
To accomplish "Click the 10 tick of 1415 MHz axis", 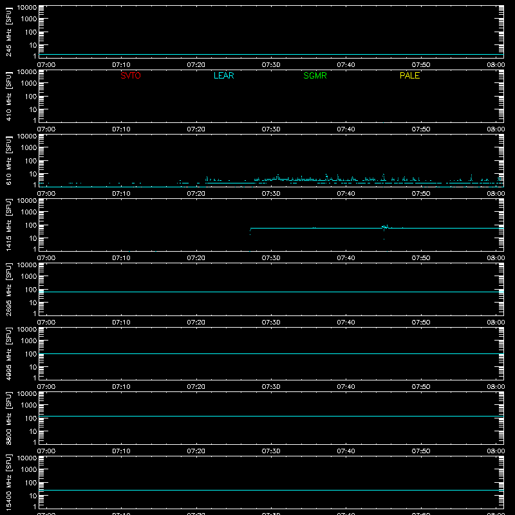I will click(33, 238).
